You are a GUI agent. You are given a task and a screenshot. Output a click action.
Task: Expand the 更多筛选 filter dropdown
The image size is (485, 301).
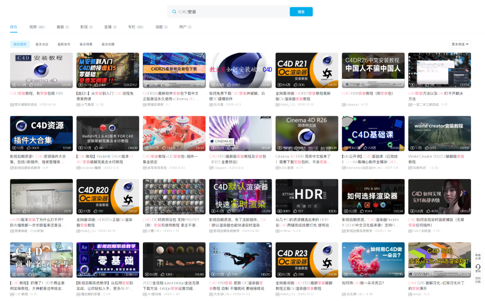(460, 44)
